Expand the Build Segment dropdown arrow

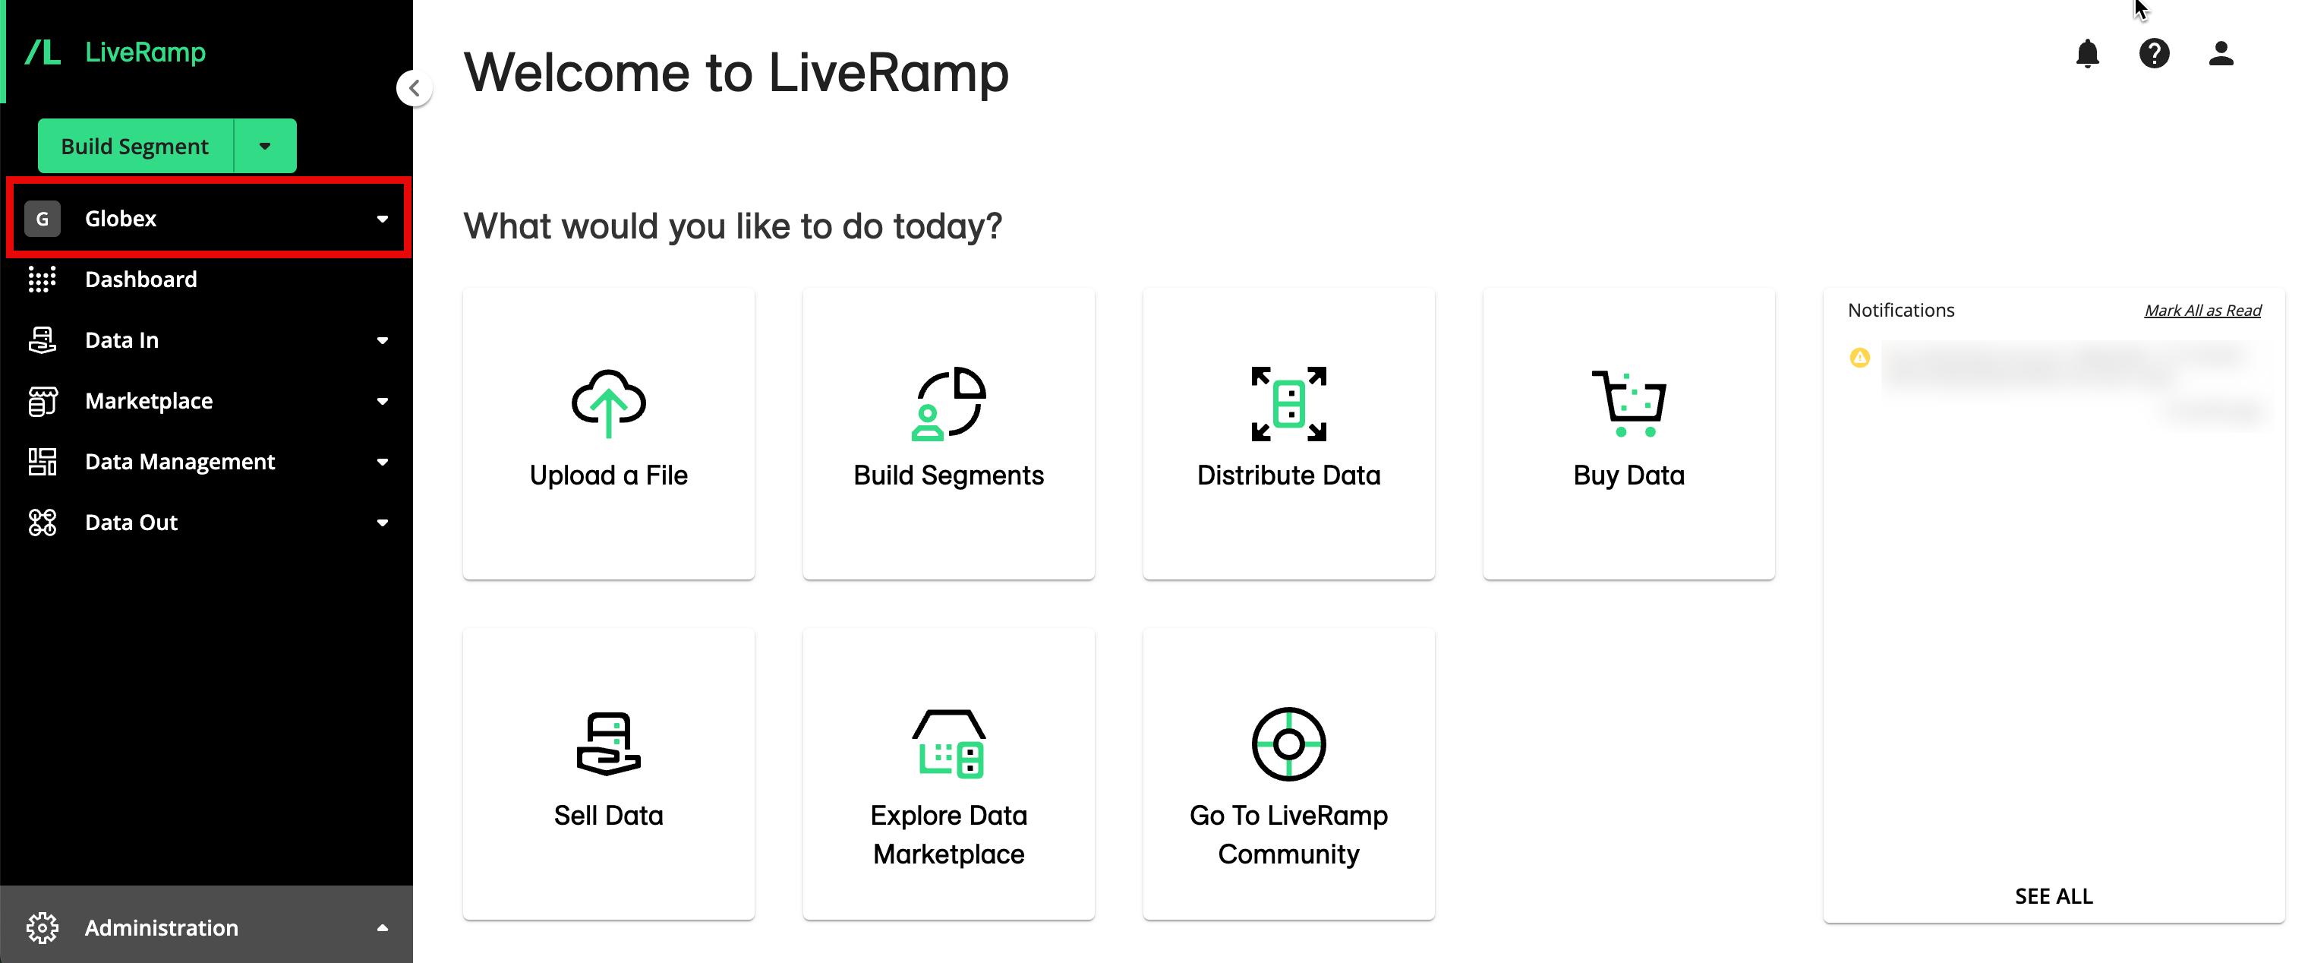pos(263,146)
